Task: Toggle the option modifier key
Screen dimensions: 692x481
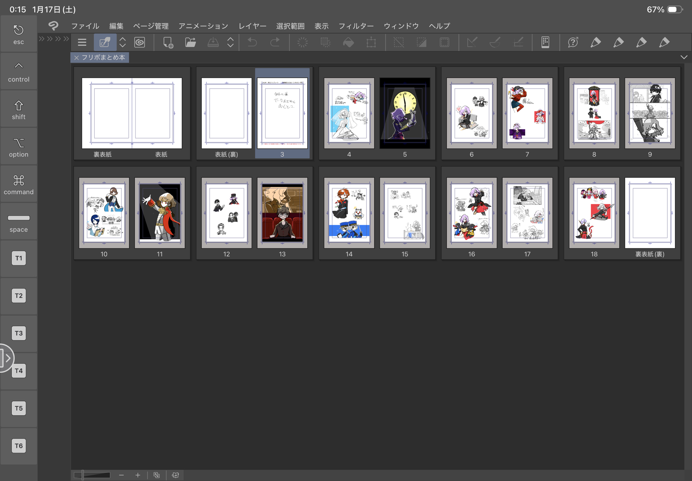Action: [19, 147]
